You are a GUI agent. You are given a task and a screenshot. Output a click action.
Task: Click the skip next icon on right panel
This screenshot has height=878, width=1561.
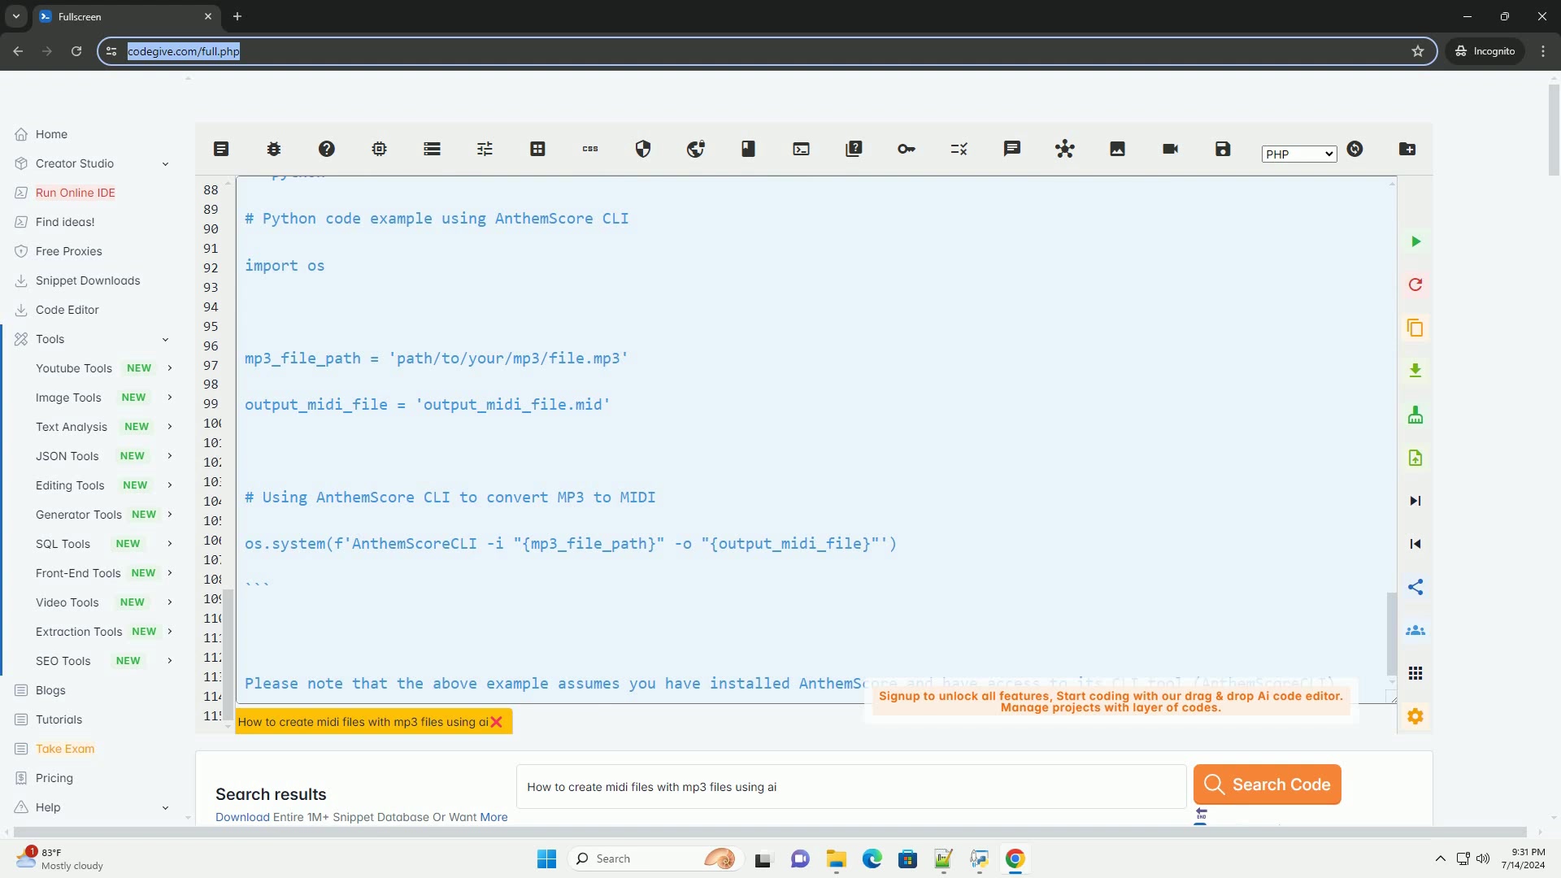point(1415,501)
